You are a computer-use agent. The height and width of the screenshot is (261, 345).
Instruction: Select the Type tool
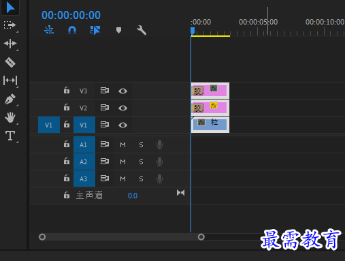[10, 136]
